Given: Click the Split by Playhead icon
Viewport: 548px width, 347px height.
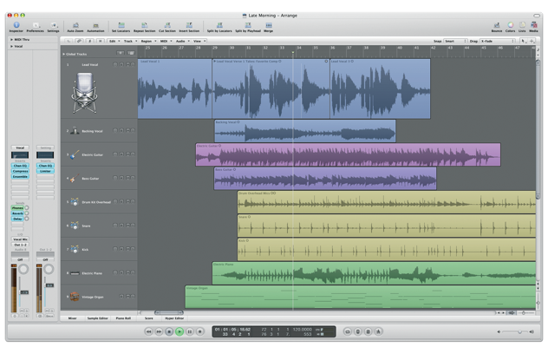Looking at the screenshot, I should (248, 25).
